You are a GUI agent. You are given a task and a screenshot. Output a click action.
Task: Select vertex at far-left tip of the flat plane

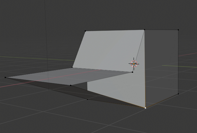point(5,77)
